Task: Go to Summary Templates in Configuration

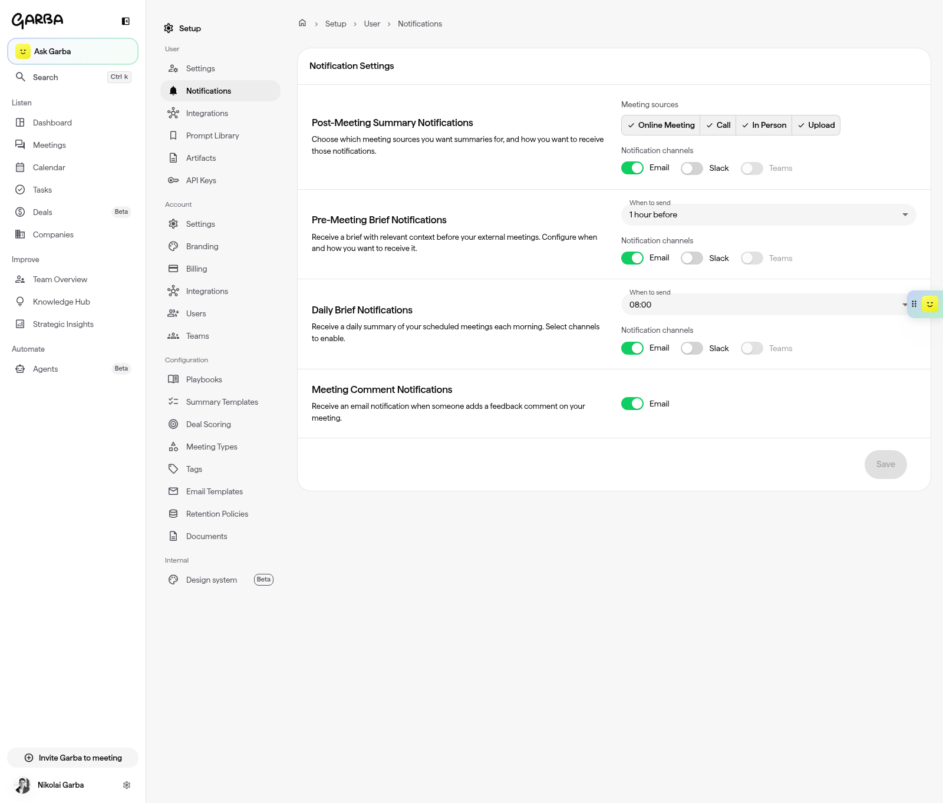Action: click(220, 402)
